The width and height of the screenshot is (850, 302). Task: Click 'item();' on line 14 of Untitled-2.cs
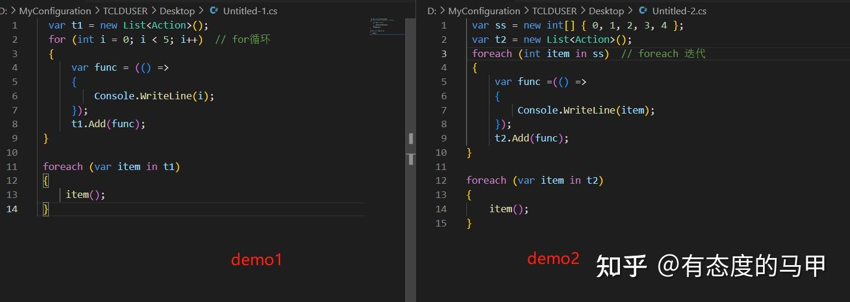509,209
